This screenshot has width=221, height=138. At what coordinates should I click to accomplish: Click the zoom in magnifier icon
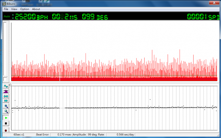click(6, 106)
